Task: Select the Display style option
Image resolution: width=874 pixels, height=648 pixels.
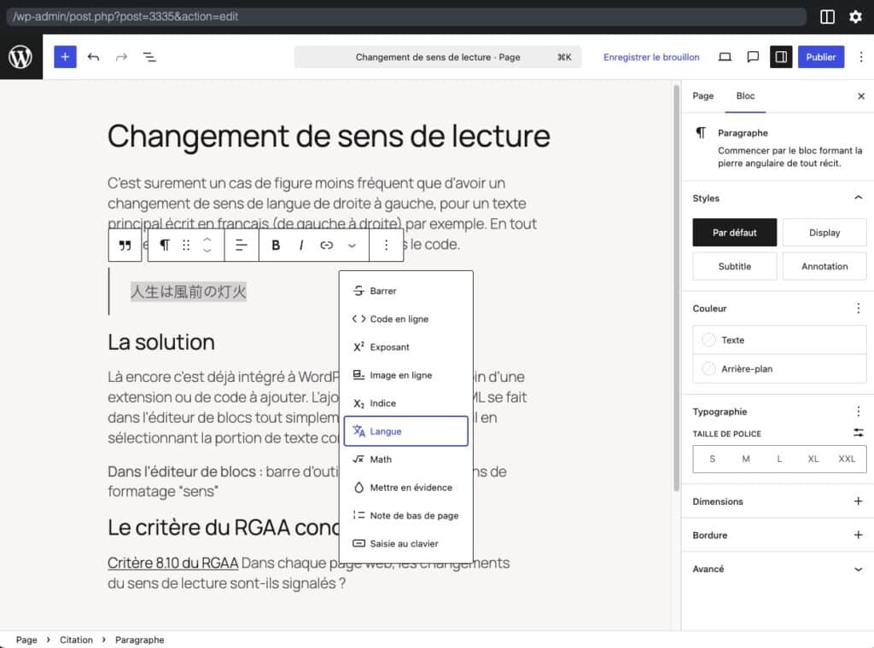Action: coord(824,233)
